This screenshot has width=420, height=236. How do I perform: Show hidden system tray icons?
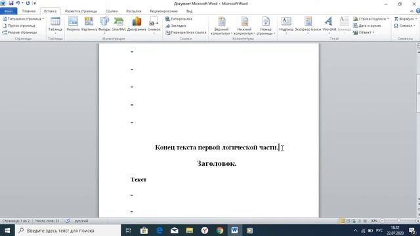(355, 230)
